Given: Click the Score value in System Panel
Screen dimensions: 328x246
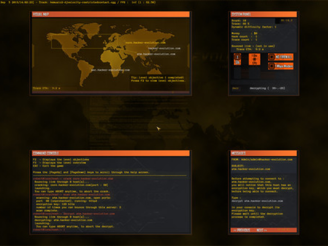Looking at the screenshot, I should pyautogui.click(x=239, y=20).
